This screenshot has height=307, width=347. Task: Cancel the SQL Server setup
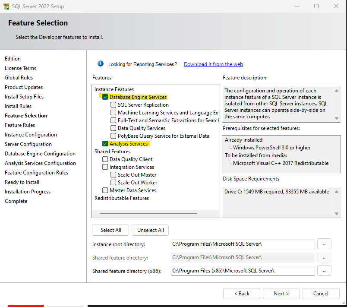point(321,294)
